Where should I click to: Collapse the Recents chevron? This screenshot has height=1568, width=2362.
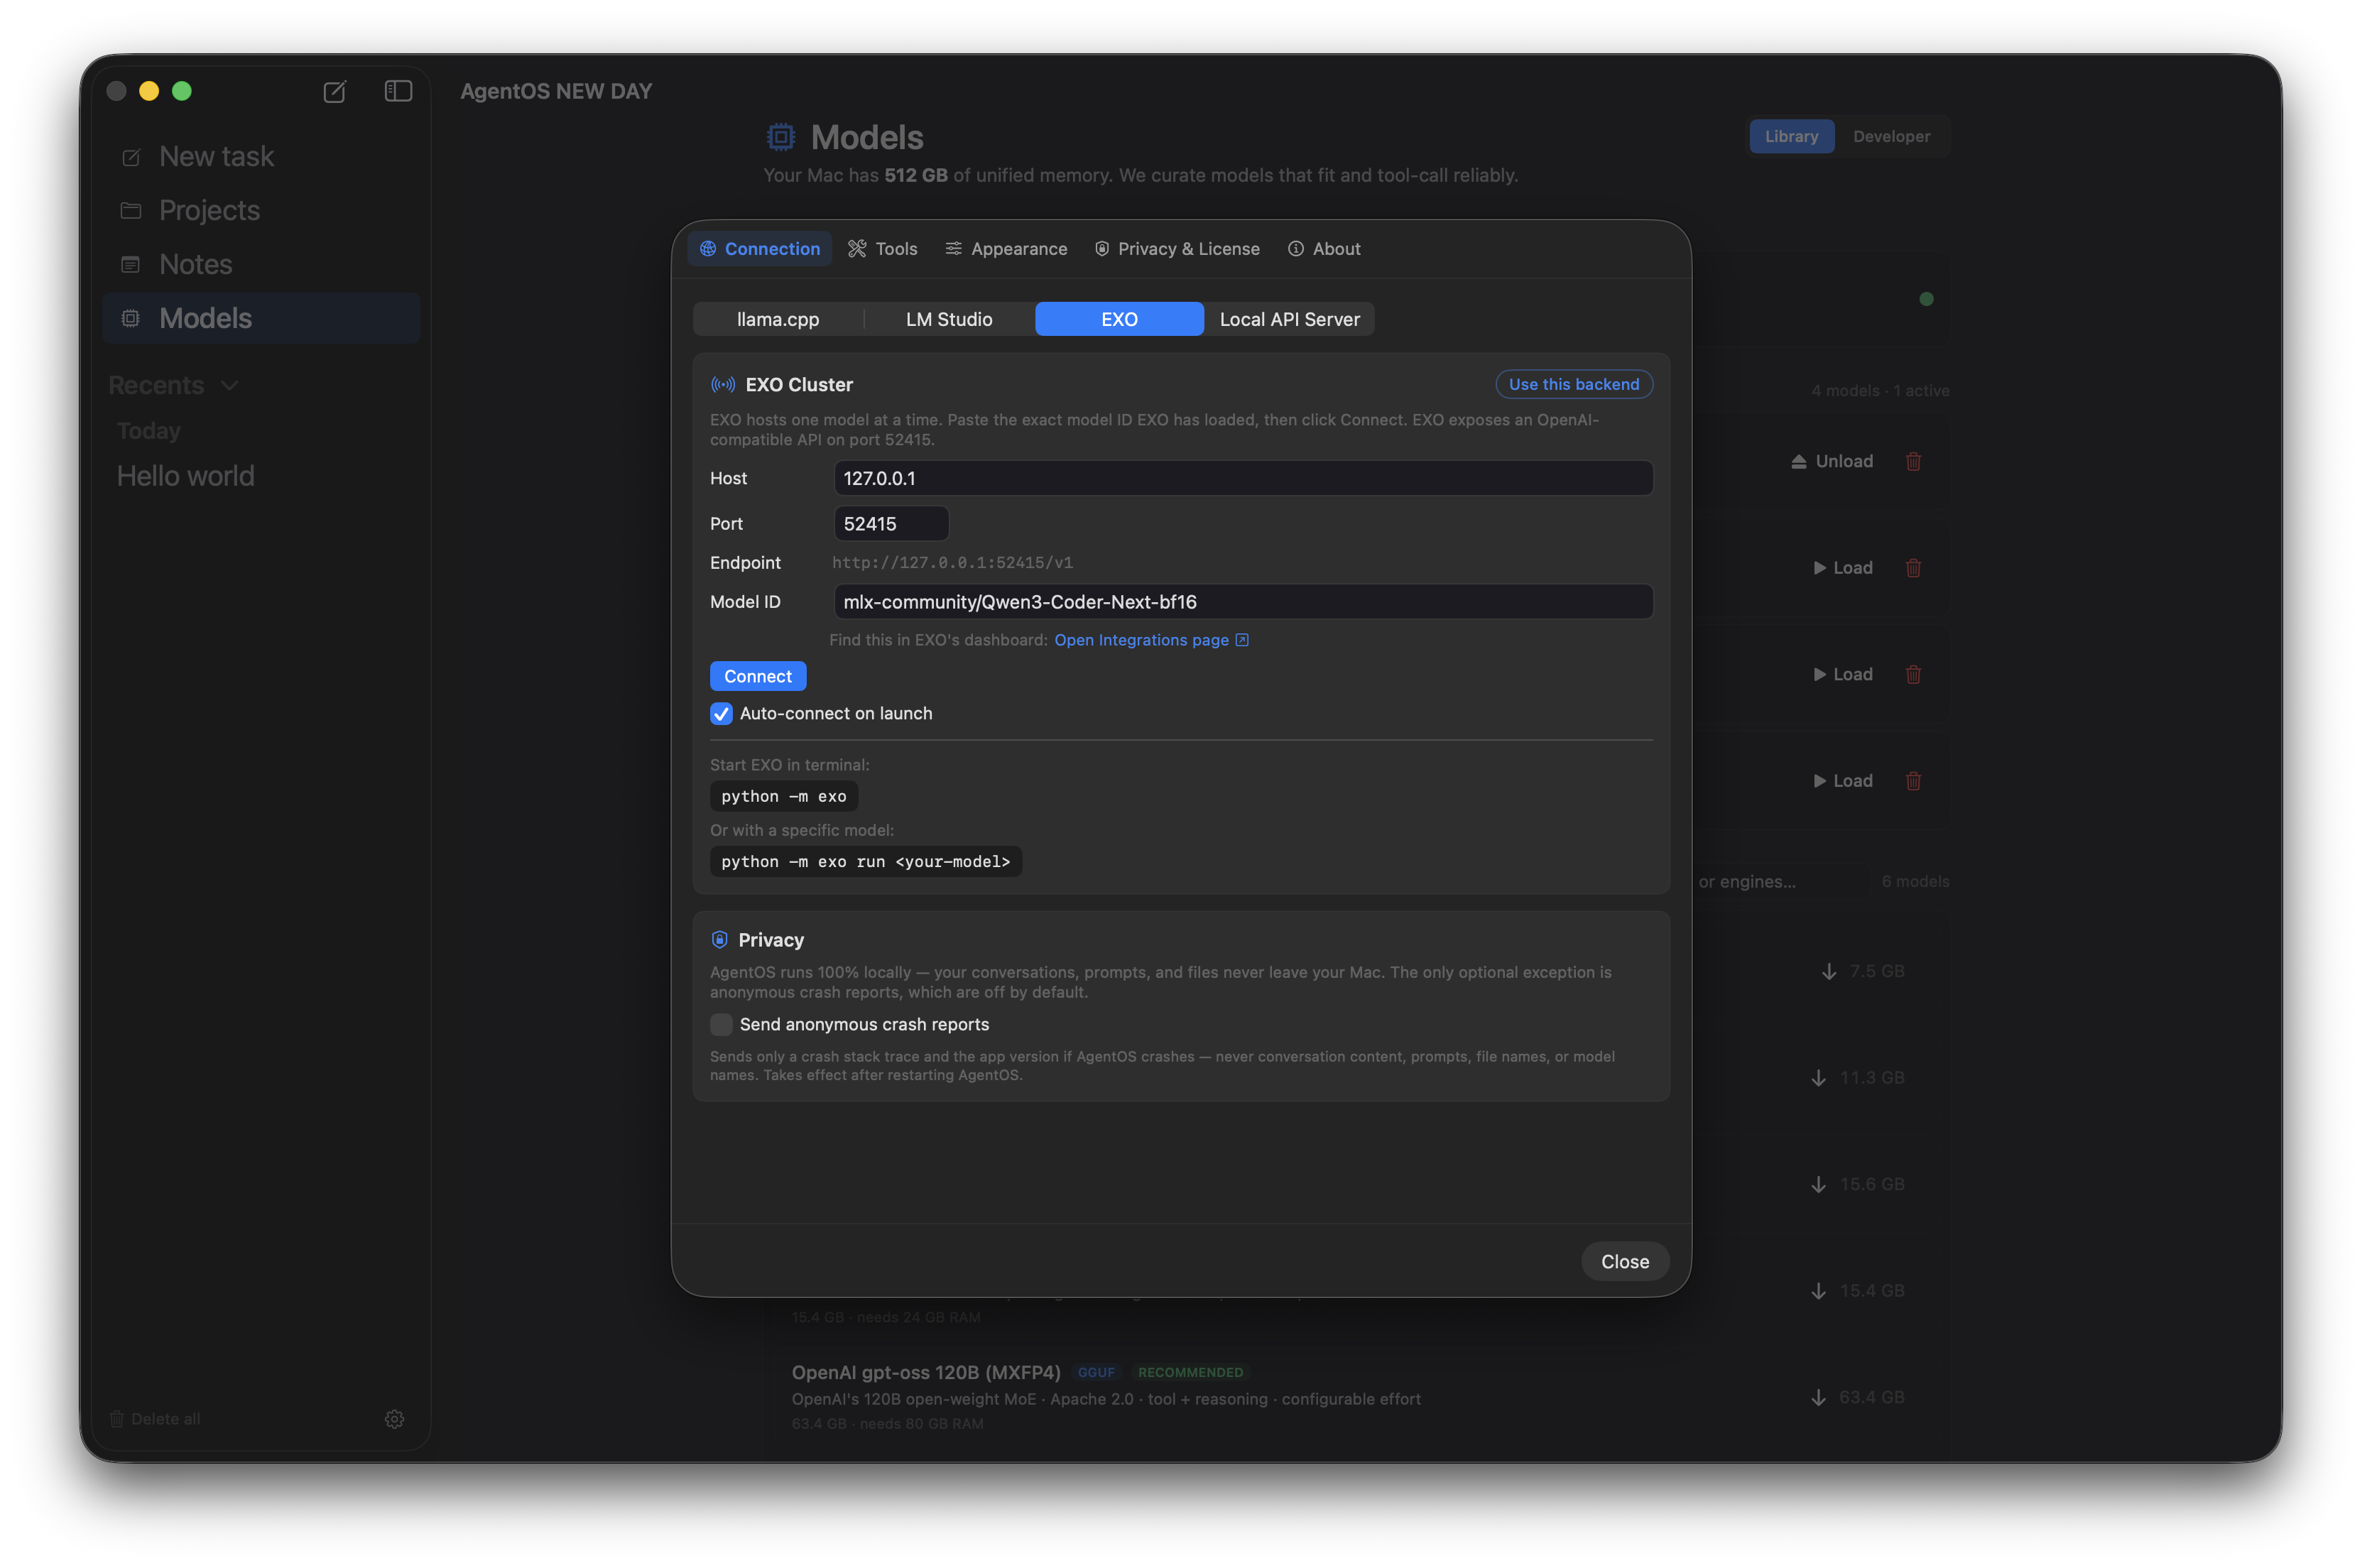click(230, 386)
